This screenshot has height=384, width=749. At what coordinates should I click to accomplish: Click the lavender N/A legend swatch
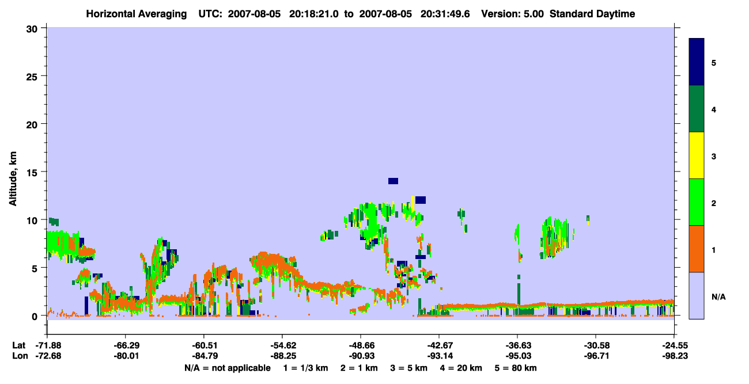(x=697, y=295)
